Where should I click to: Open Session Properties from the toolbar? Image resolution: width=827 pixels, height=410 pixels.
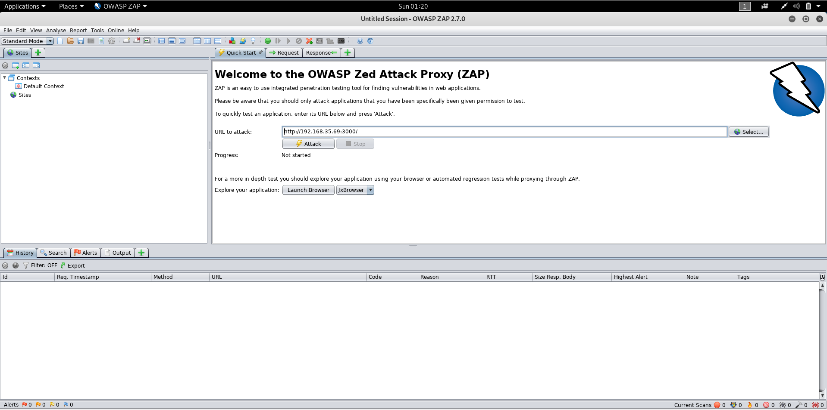tap(101, 41)
